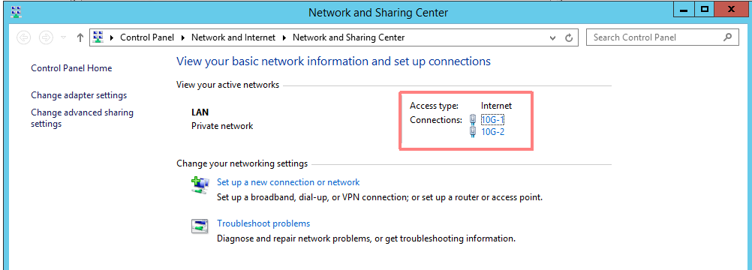Open Troubleshoot problems link
This screenshot has height=270, width=752.
pos(263,223)
